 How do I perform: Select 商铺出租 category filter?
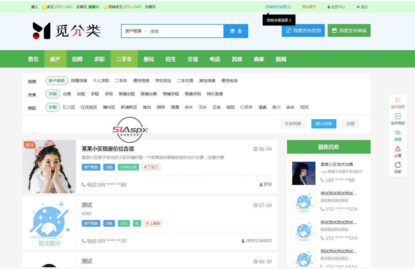pos(127,94)
